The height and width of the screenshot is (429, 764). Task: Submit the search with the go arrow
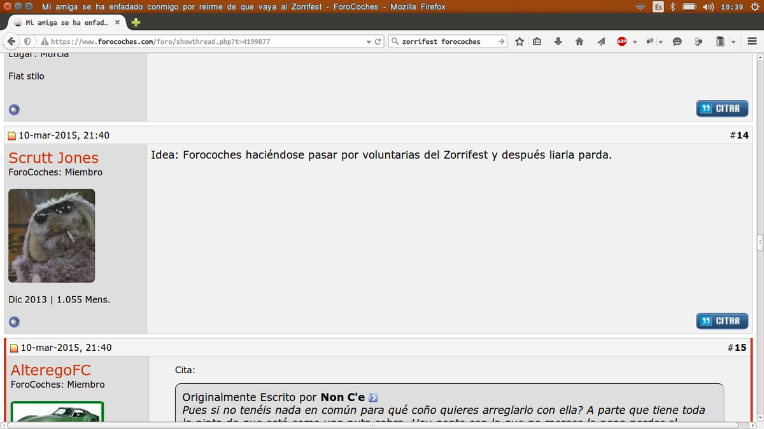pos(502,41)
